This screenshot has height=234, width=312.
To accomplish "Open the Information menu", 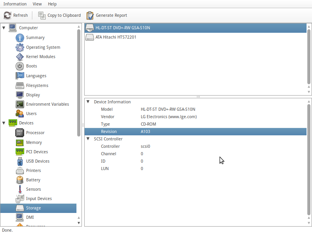I will pyautogui.click(x=15, y=4).
